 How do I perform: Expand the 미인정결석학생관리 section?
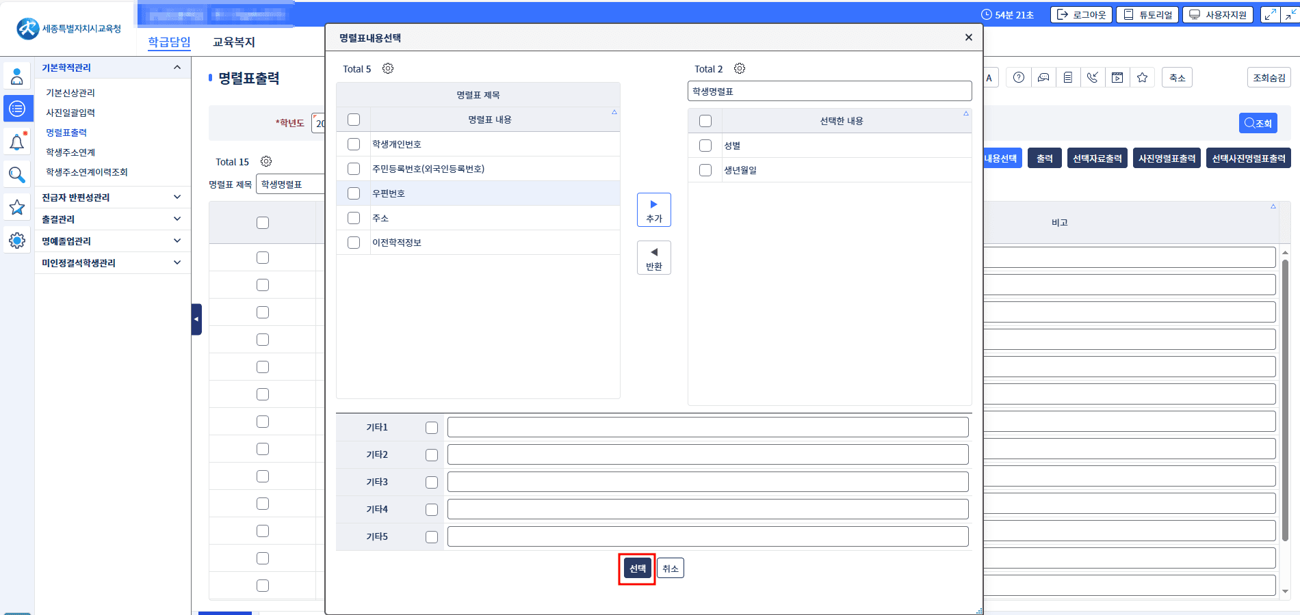177,262
